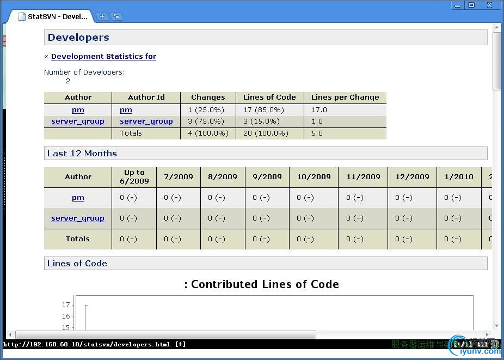Click the horizontal scrollbar left arrow
Screen dimensions: 504x360
click(10, 334)
